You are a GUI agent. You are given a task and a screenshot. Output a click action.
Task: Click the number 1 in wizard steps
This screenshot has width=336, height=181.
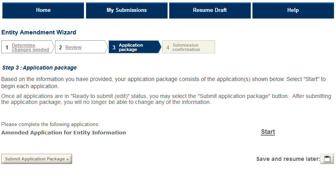pos(7,47)
